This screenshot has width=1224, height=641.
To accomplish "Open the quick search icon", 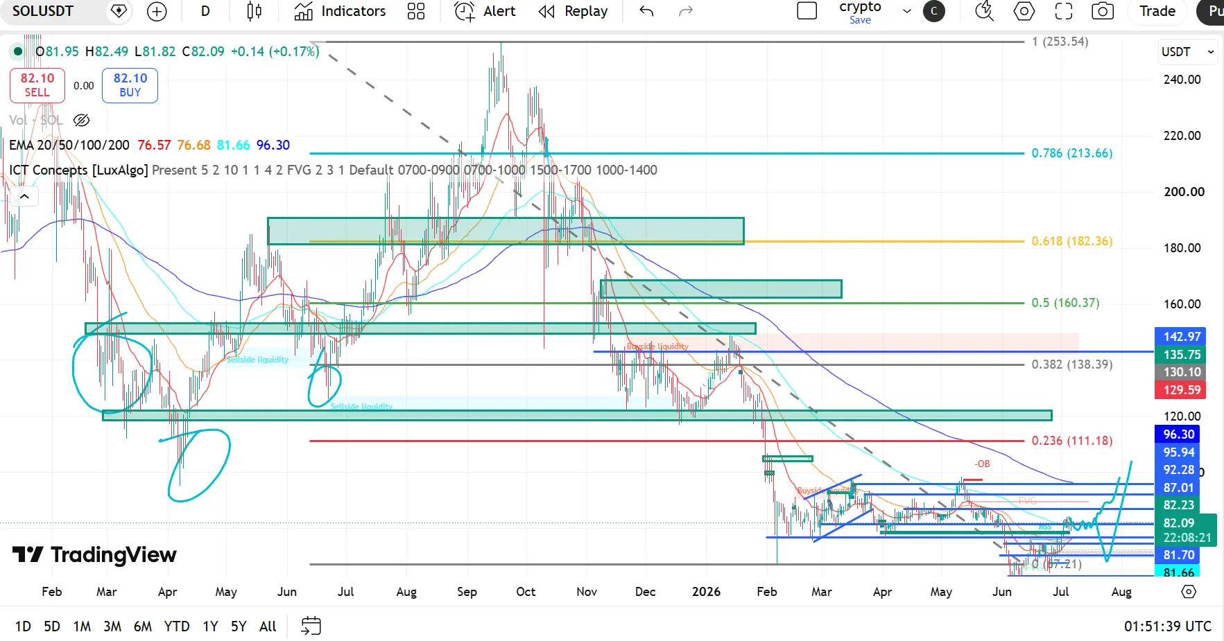I will click(x=984, y=11).
